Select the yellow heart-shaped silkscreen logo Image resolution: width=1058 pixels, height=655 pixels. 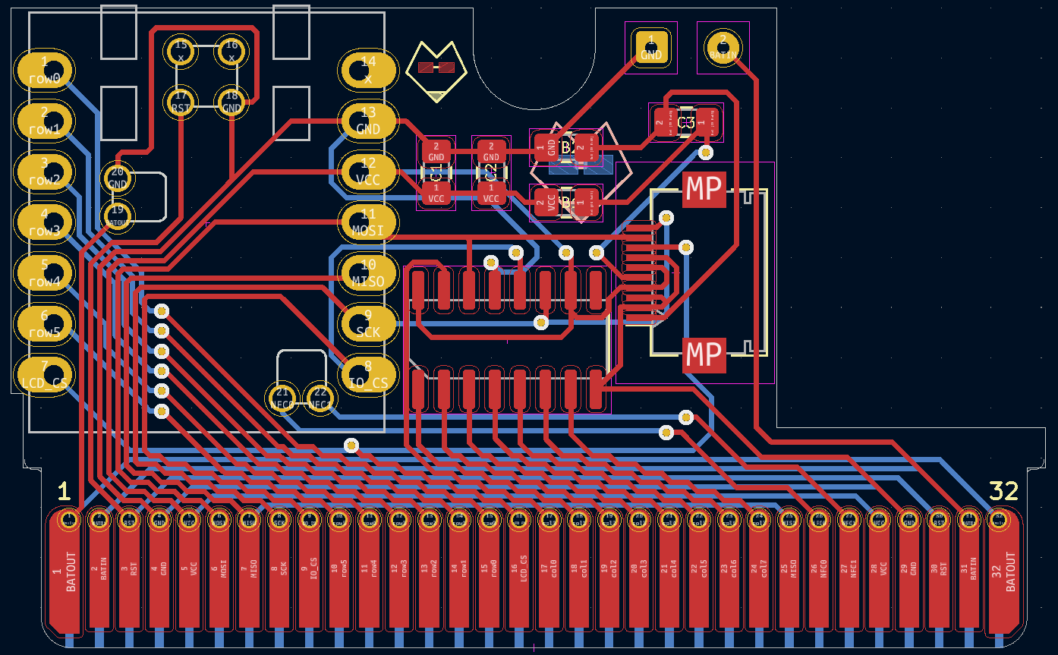[x=436, y=71]
